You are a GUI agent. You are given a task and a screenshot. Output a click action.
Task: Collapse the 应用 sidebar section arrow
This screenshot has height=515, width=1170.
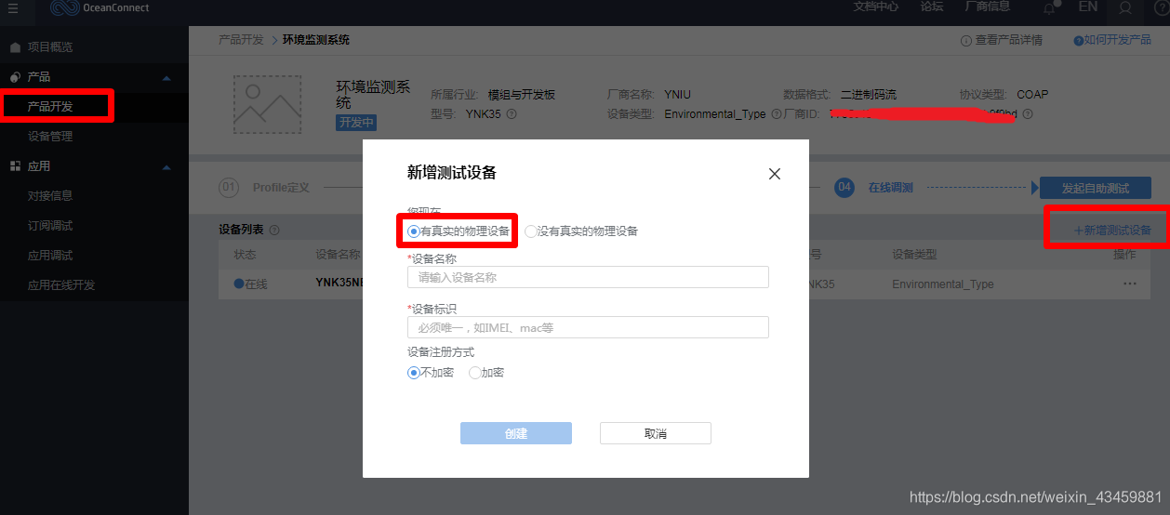[x=166, y=167]
